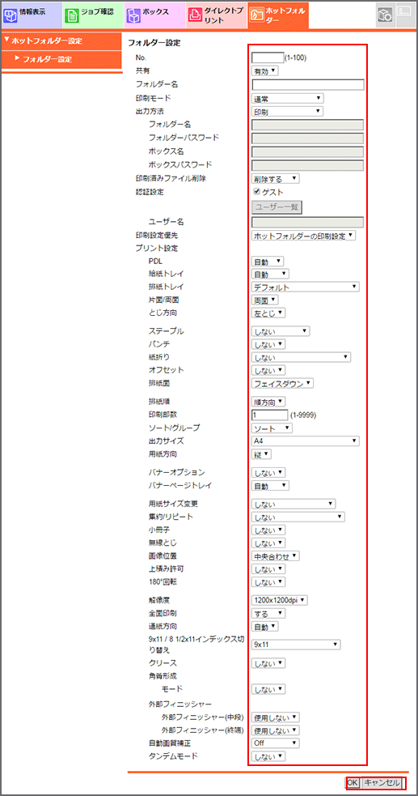Open the 紙折り dropdown
The image size is (418, 796).
tap(301, 357)
